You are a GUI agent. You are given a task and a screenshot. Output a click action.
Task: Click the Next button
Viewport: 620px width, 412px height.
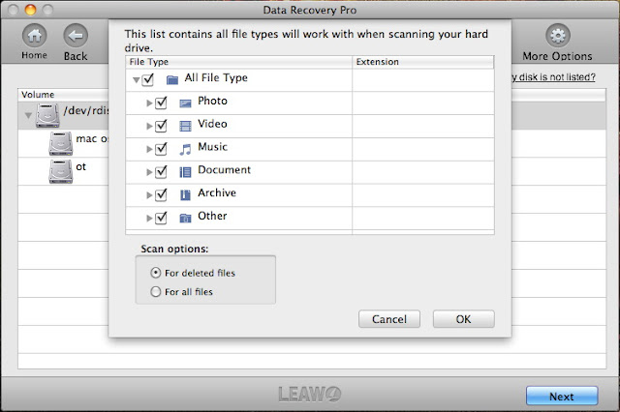point(561,396)
